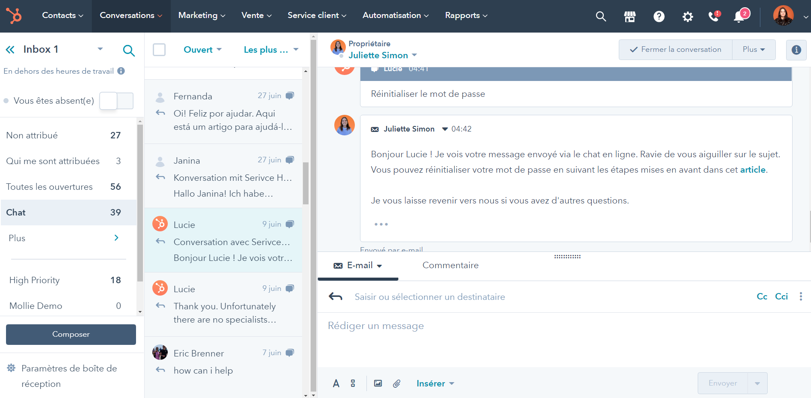Click the insert image icon
The width and height of the screenshot is (811, 398).
tap(378, 383)
